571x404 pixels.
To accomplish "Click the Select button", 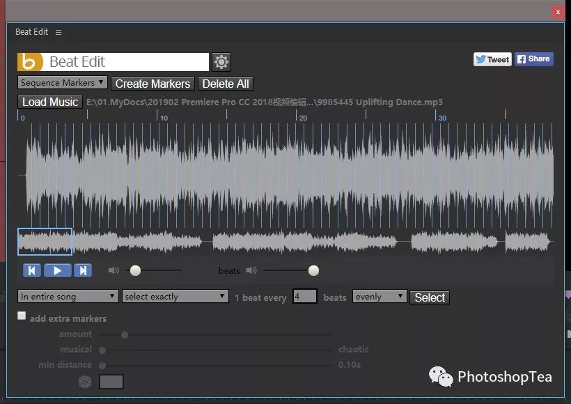I will pos(430,297).
